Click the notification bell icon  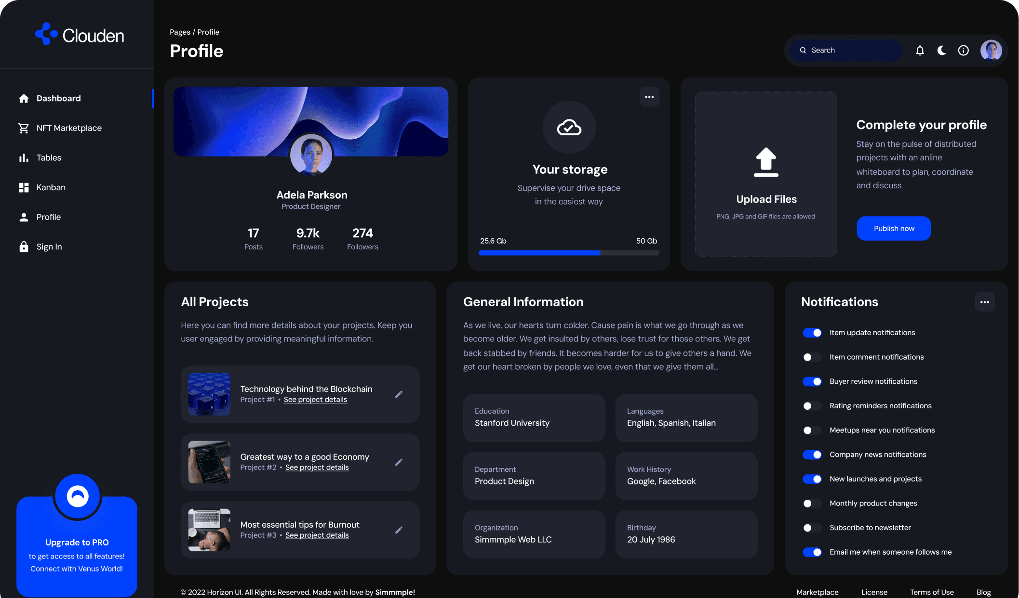920,51
